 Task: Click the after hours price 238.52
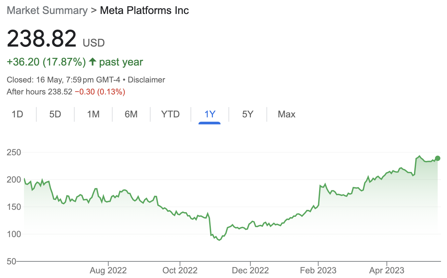[60, 92]
